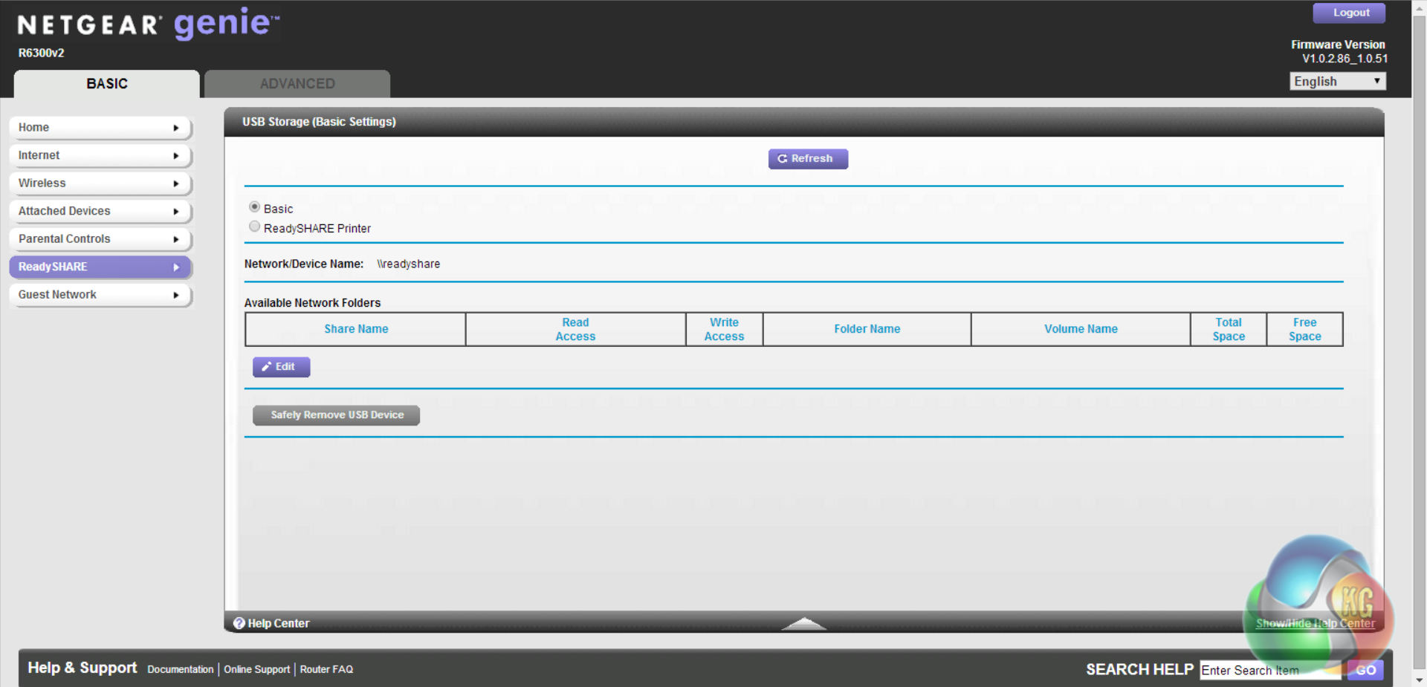The height and width of the screenshot is (687, 1427).
Task: Click the Write Access column header
Action: 724,329
